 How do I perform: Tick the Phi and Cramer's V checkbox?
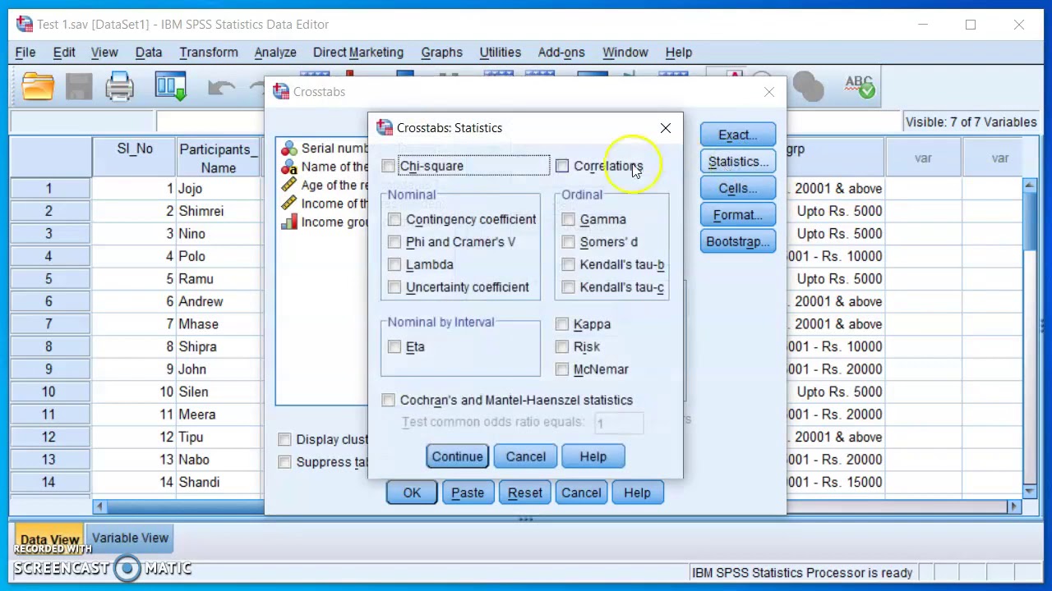(x=394, y=242)
